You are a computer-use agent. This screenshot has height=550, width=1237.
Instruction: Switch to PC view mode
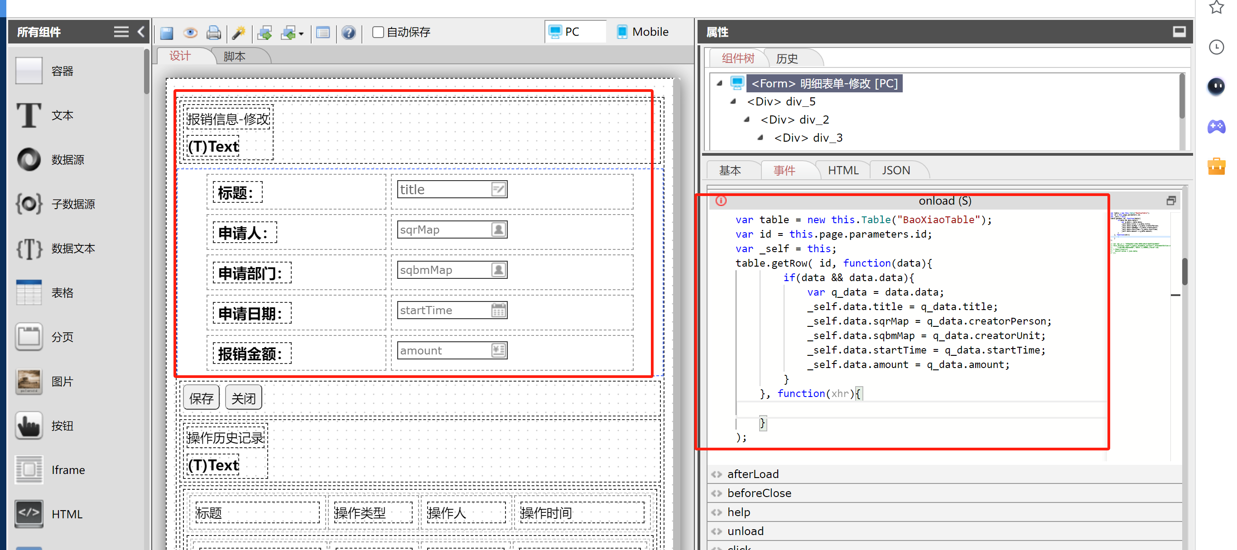click(x=573, y=32)
